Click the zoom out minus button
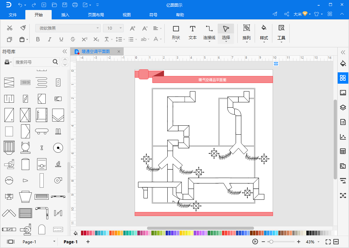349x248 pixels. pos(263,242)
